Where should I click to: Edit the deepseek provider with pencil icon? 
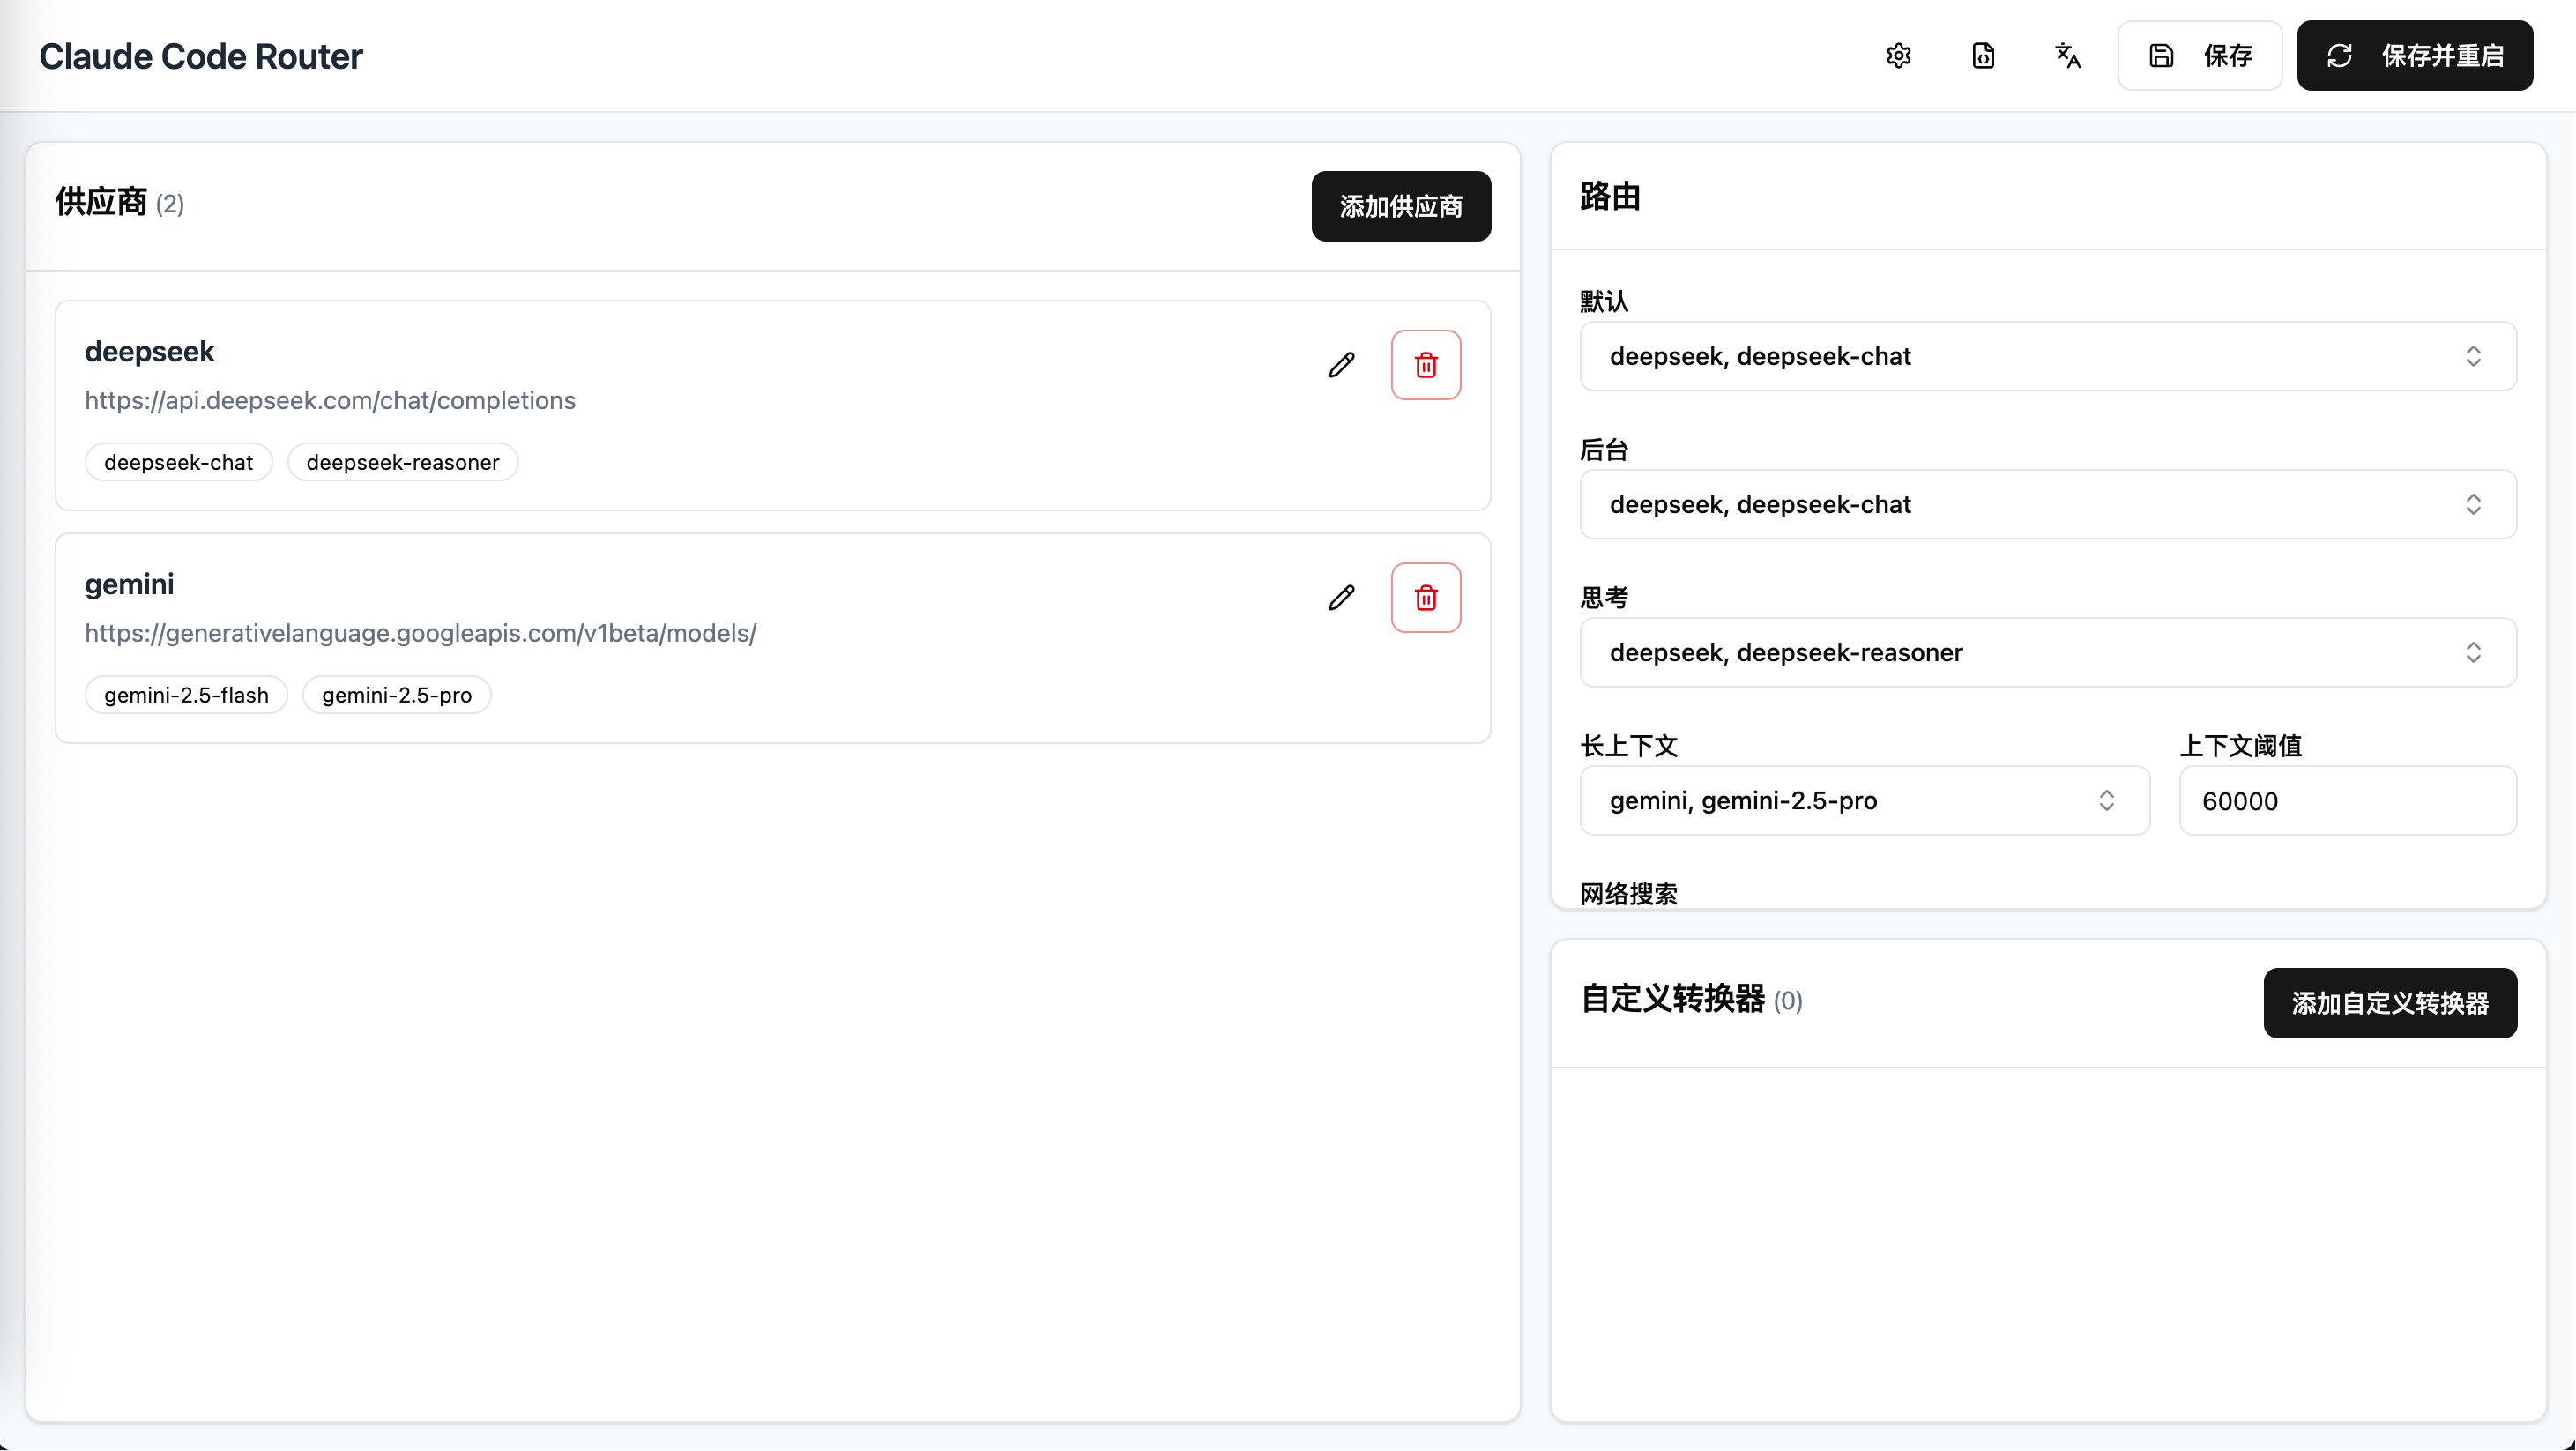coord(1342,365)
